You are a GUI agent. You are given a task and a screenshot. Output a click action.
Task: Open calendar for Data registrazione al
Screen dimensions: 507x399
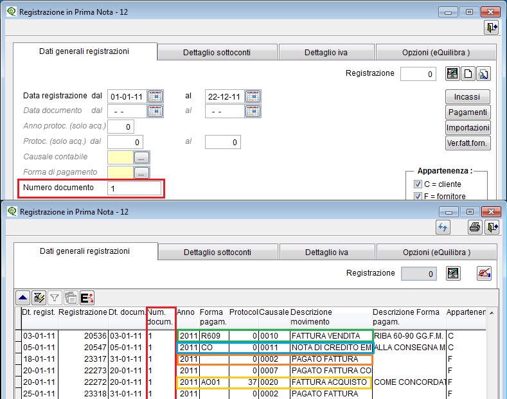pyautogui.click(x=253, y=96)
